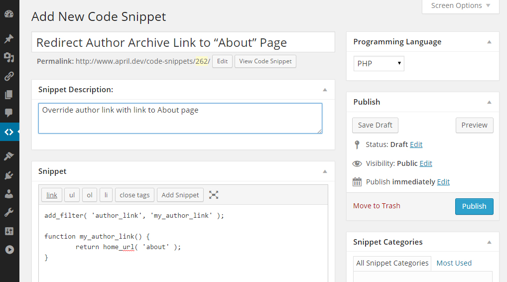Open Comments via the speech bubble sidebar icon
Image resolution: width=507 pixels, height=282 pixels.
click(9, 113)
